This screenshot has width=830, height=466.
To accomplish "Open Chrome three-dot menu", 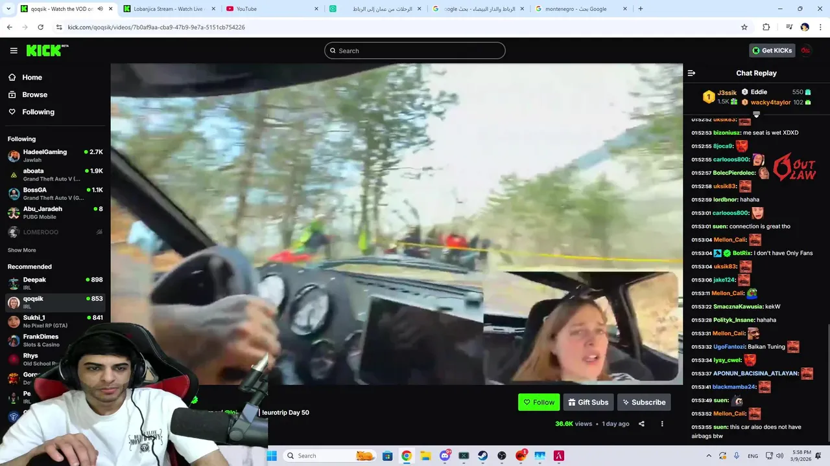I will [820, 27].
